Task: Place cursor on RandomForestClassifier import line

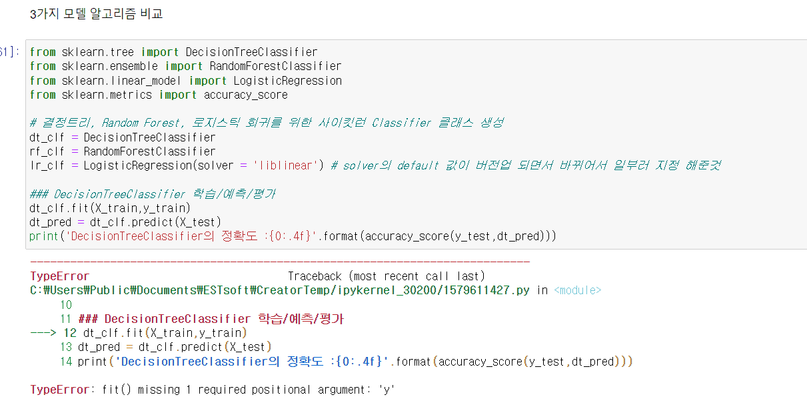Action: 185,66
